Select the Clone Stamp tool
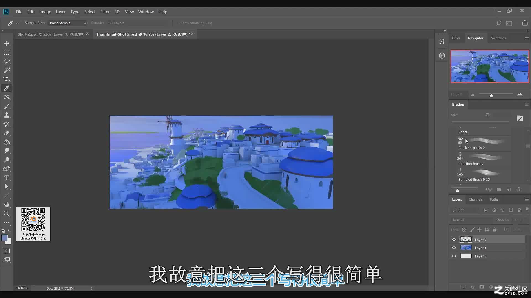 click(x=7, y=115)
